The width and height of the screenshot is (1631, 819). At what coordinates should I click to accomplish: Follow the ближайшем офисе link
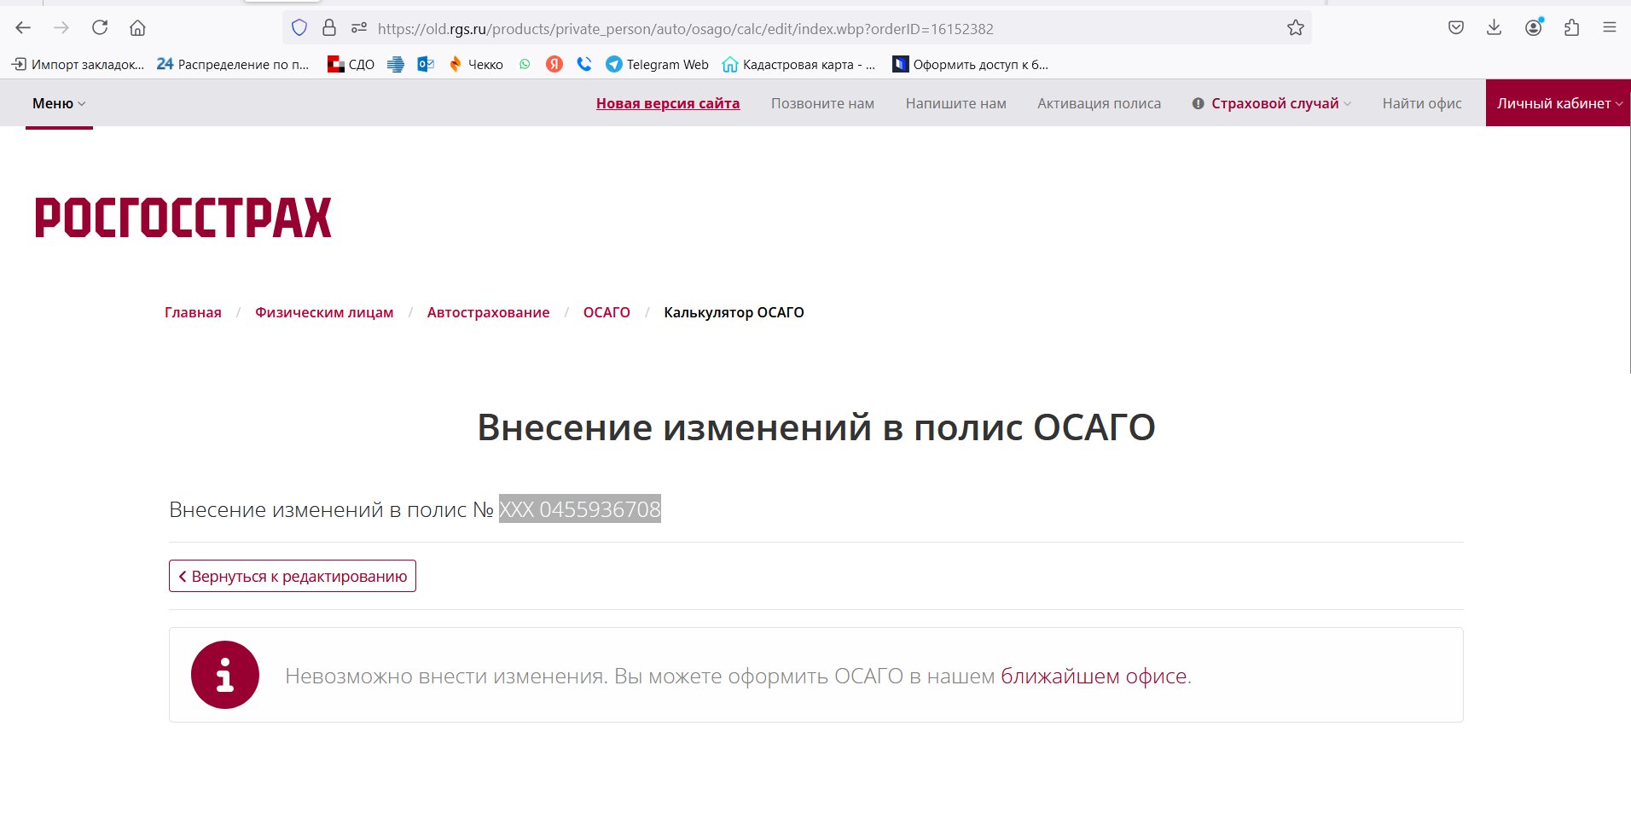[x=1094, y=676]
